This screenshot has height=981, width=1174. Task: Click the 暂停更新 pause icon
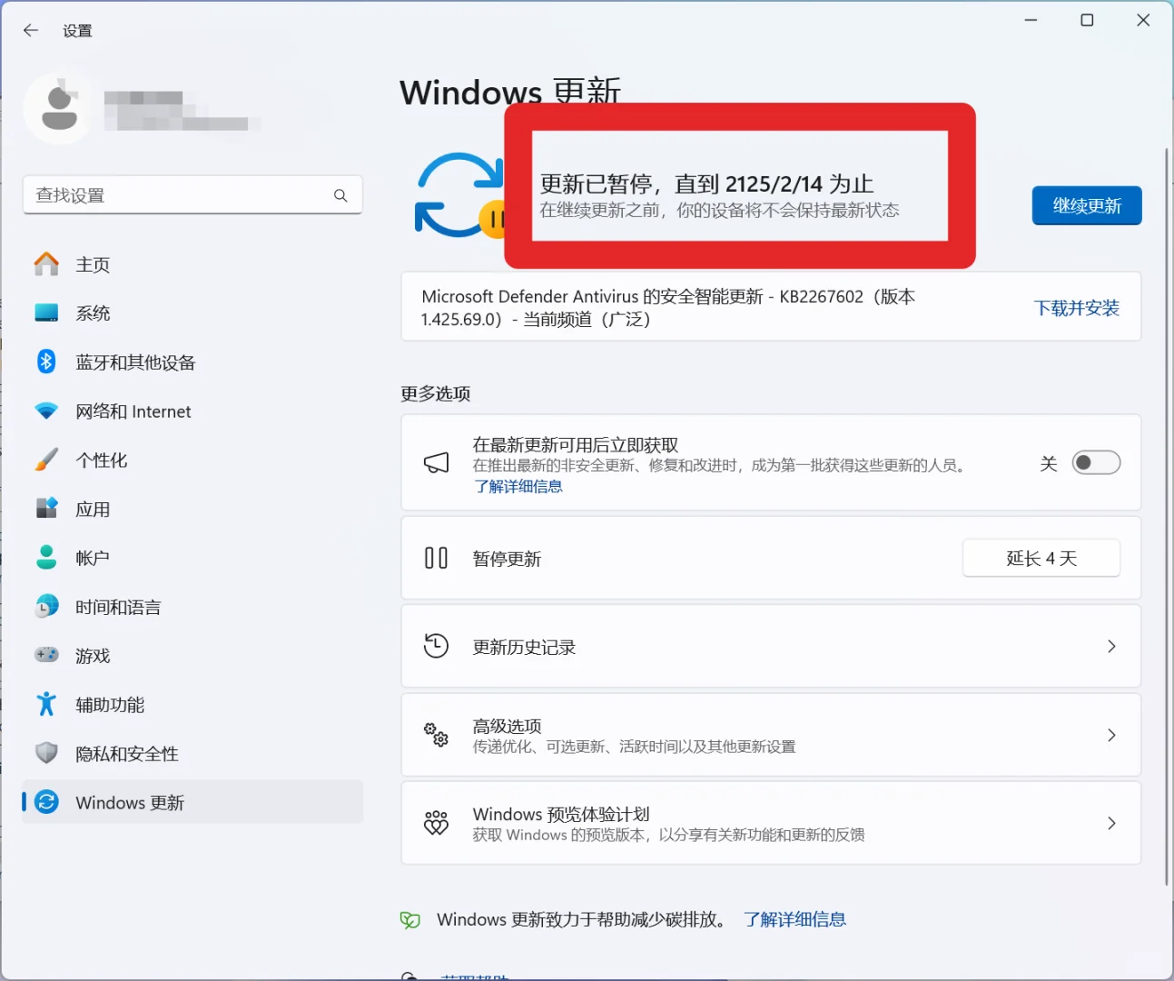click(437, 558)
